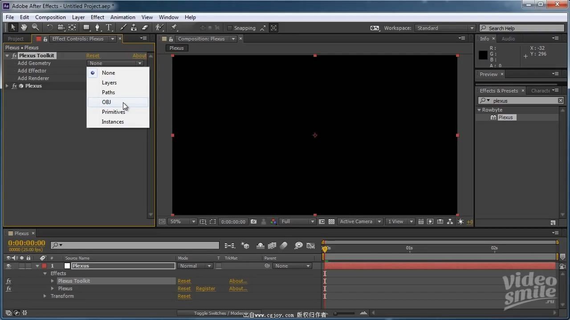Click Reset for Plexus Toolkit in Effect Controls

[x=93, y=56]
